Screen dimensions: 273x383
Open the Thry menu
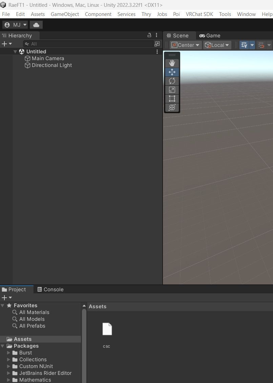pyautogui.click(x=146, y=14)
